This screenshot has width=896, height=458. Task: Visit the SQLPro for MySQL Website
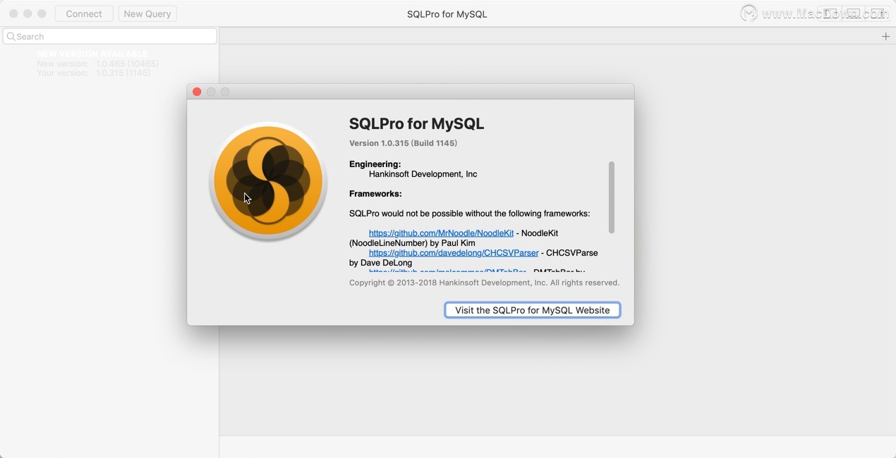point(533,310)
